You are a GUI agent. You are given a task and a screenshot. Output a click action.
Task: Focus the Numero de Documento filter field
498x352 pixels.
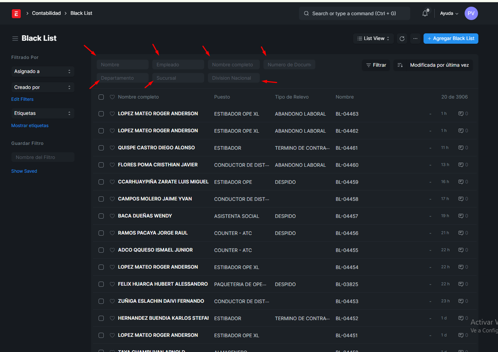pyautogui.click(x=289, y=65)
